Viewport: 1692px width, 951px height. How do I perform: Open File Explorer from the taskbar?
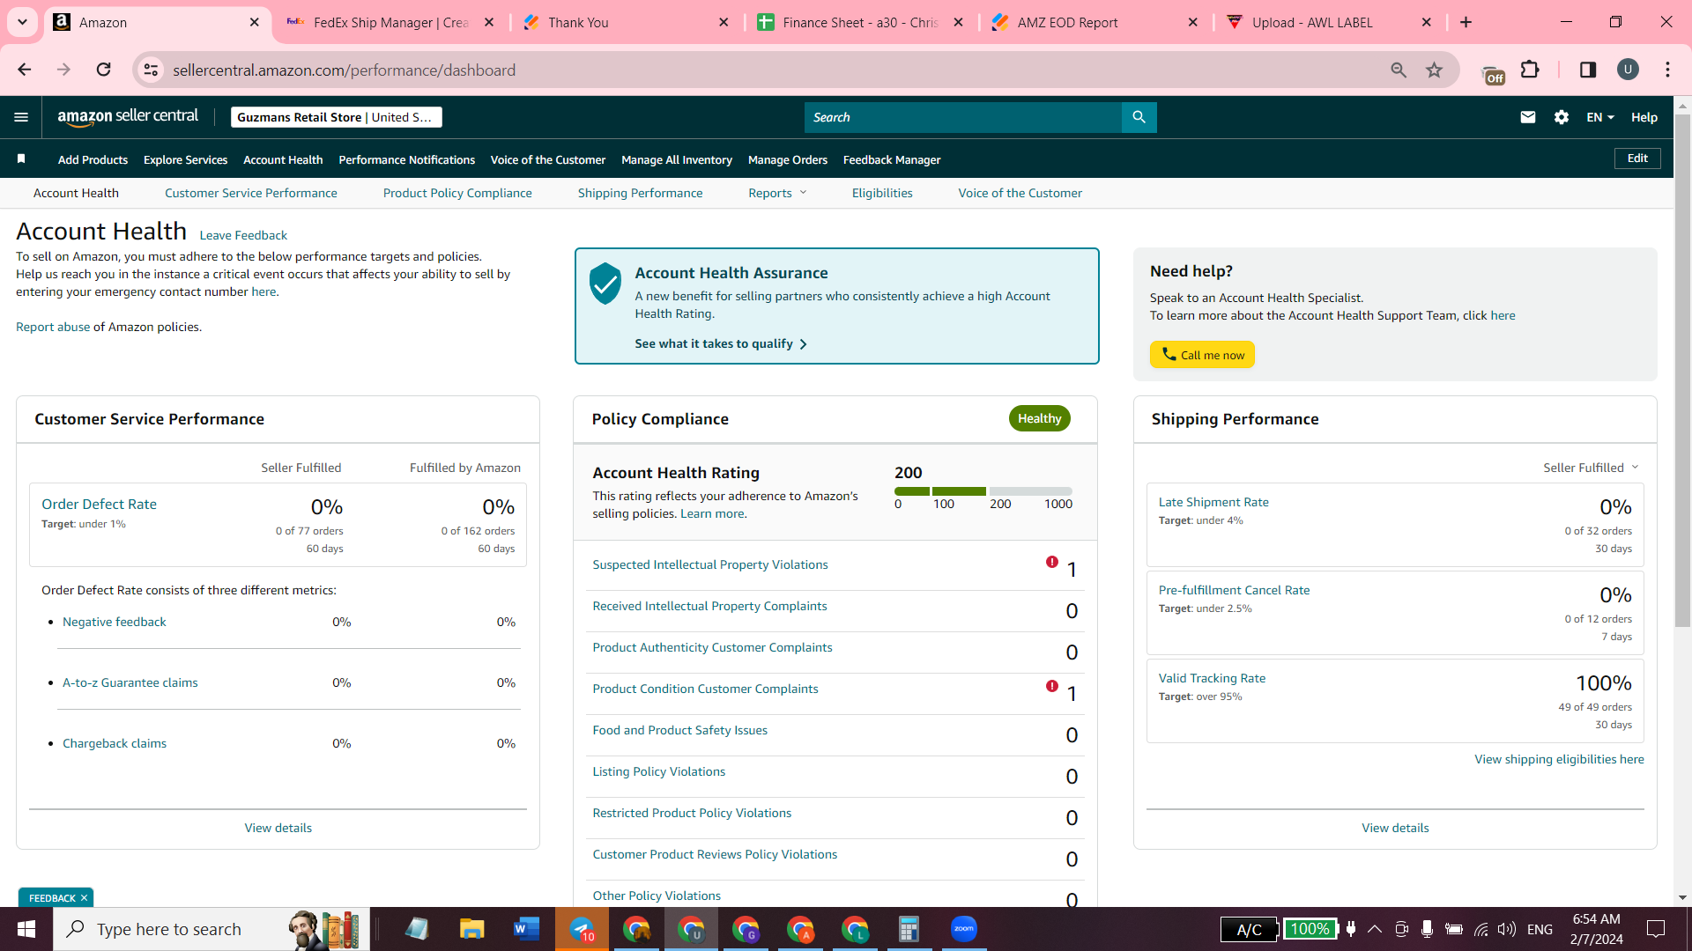[x=471, y=929]
